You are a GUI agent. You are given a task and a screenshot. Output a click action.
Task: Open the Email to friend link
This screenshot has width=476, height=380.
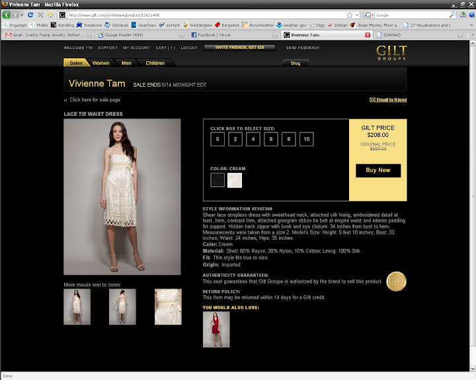(388, 100)
